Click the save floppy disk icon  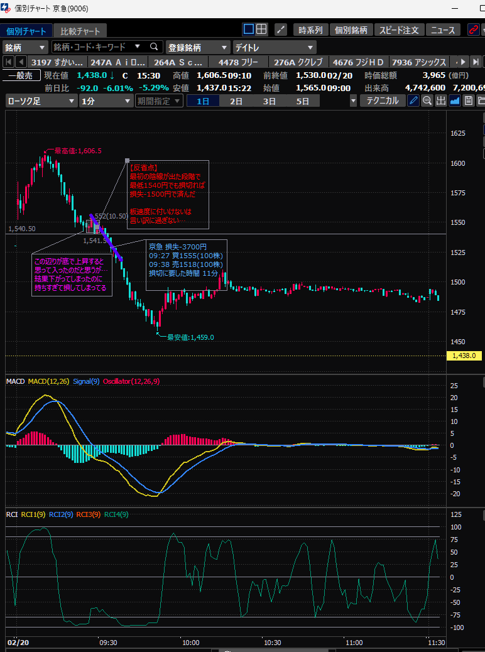[x=468, y=101]
